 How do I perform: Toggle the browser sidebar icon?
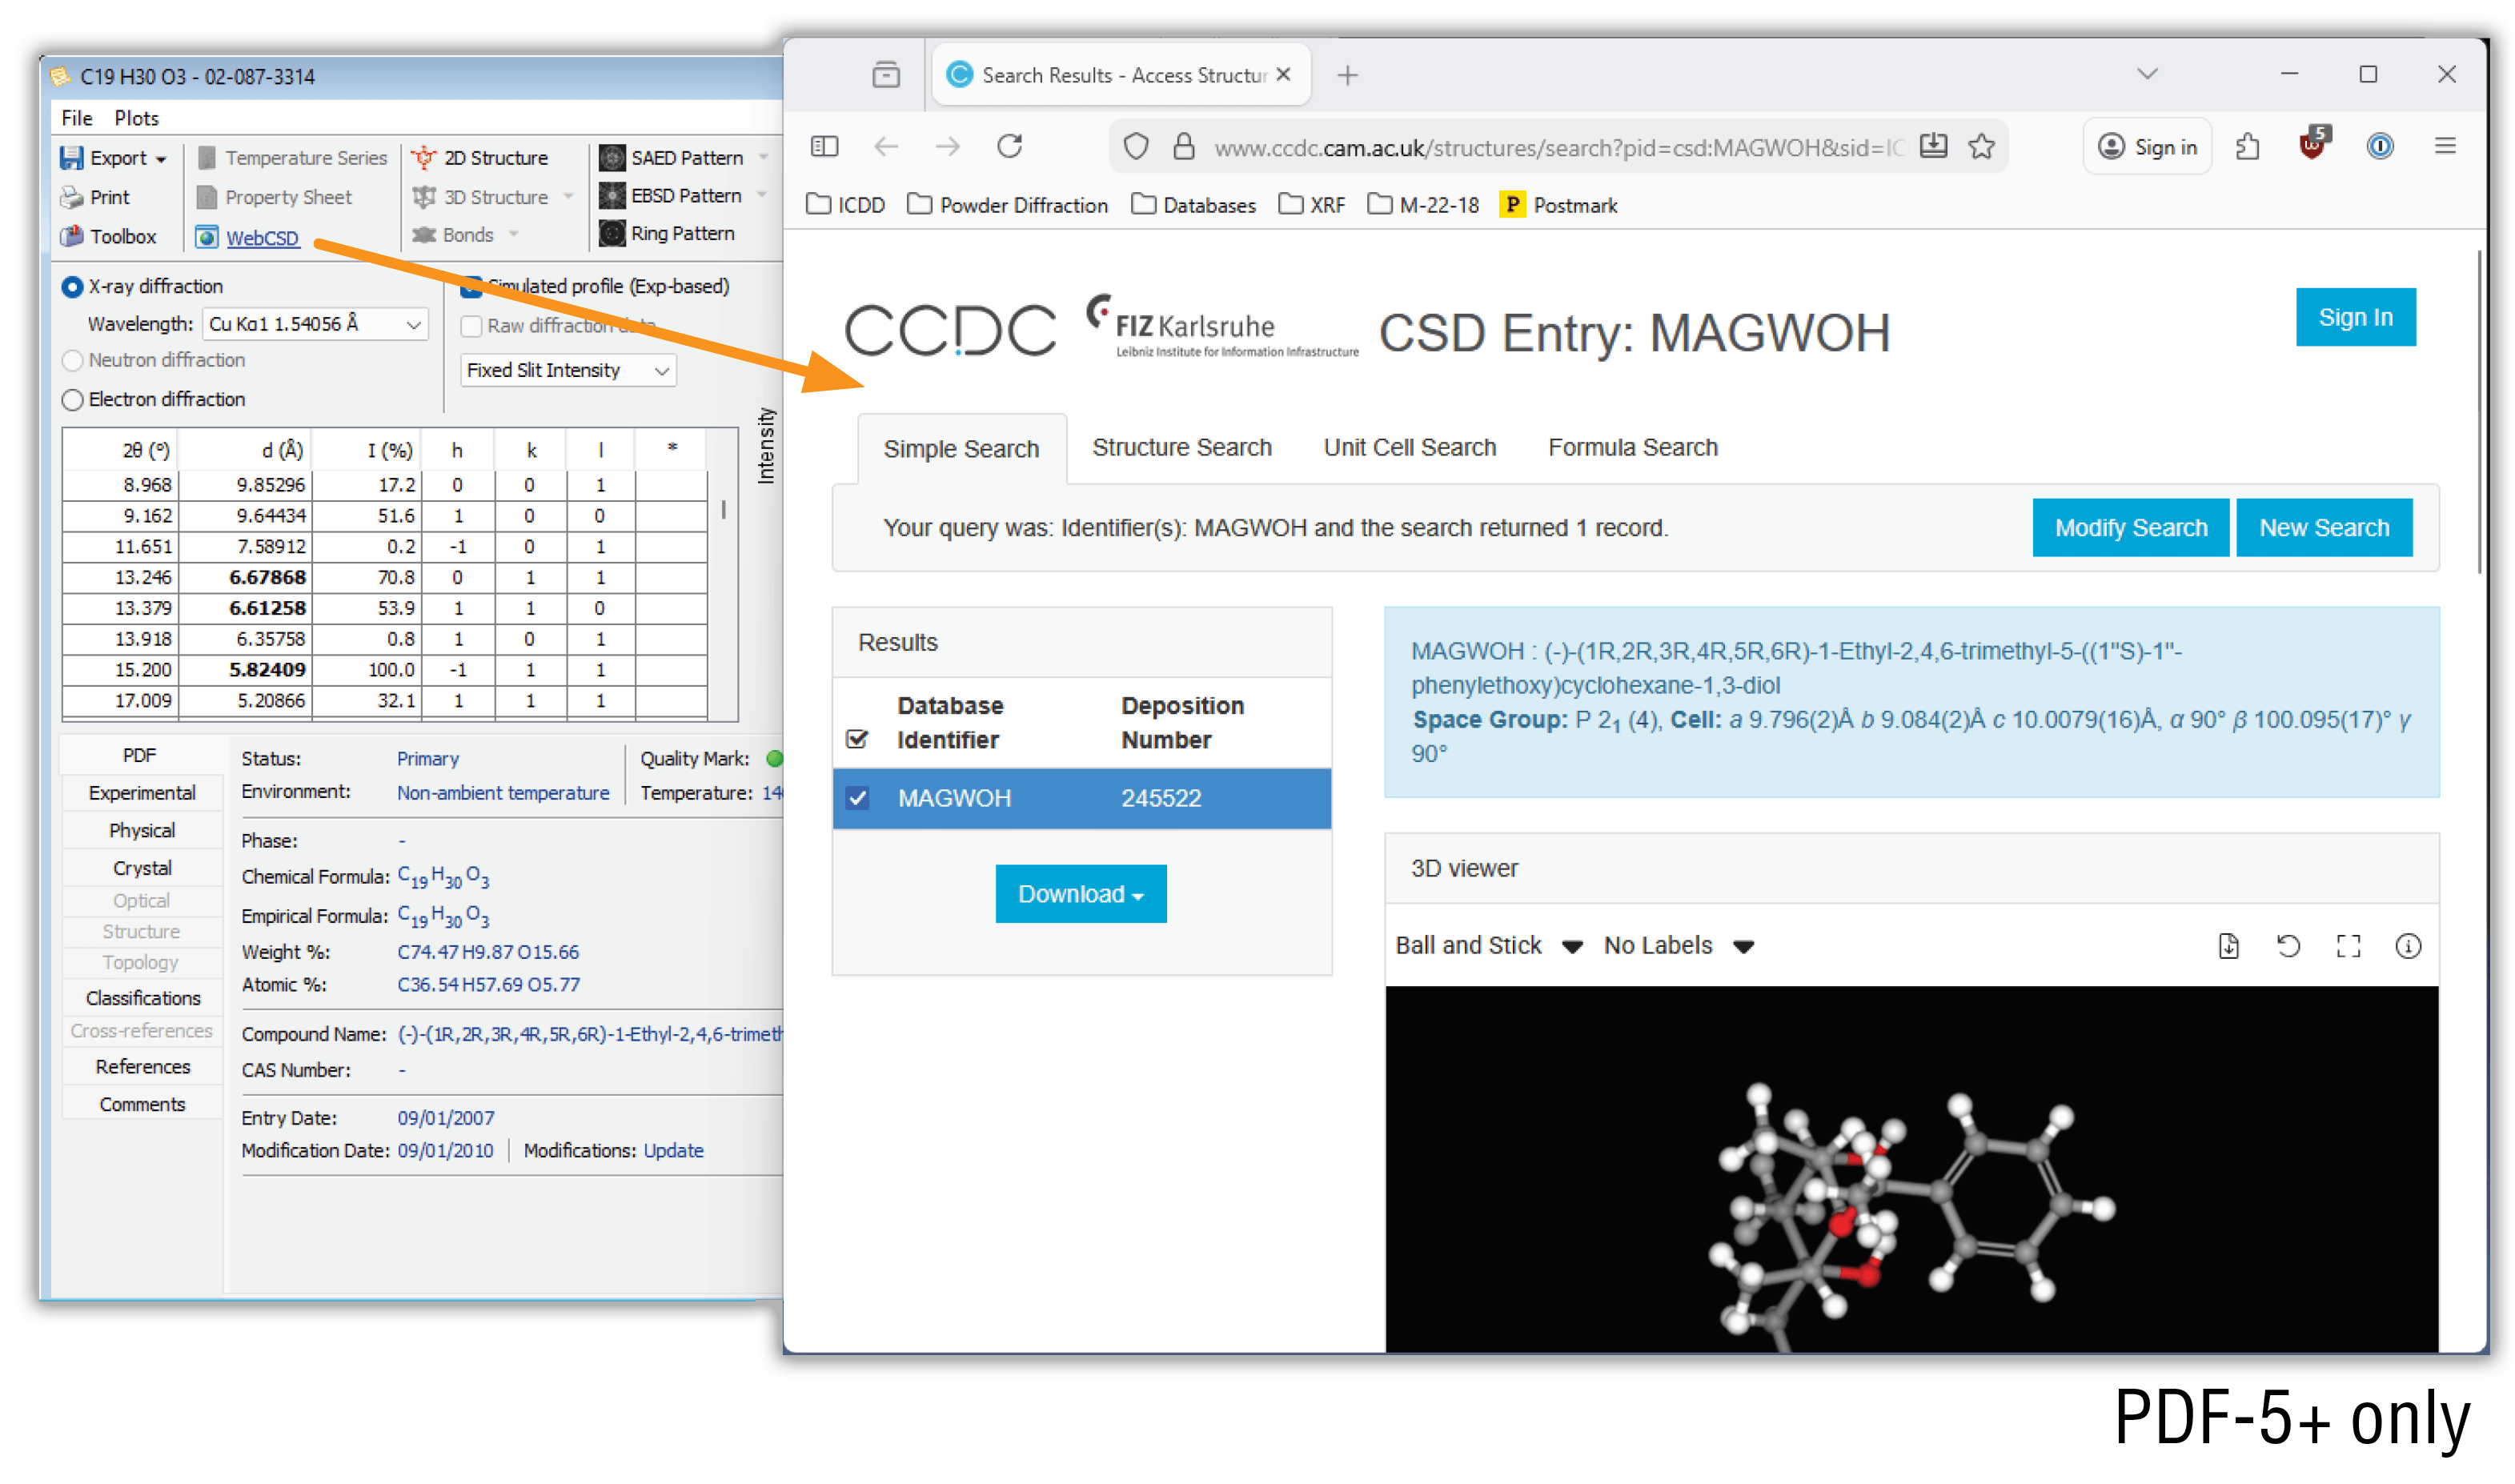(x=824, y=147)
